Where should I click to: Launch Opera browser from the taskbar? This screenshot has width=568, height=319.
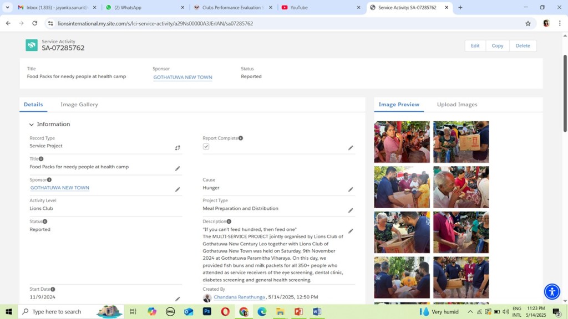tap(225, 311)
